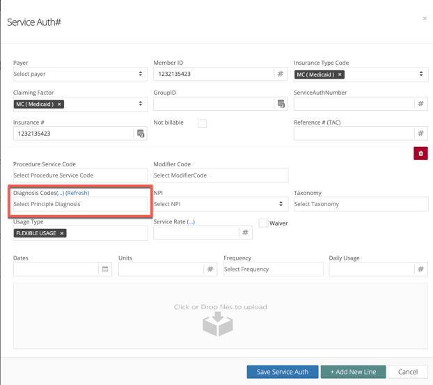Remove MC (Medicaid) tag from Insurance Type Code

(340, 74)
